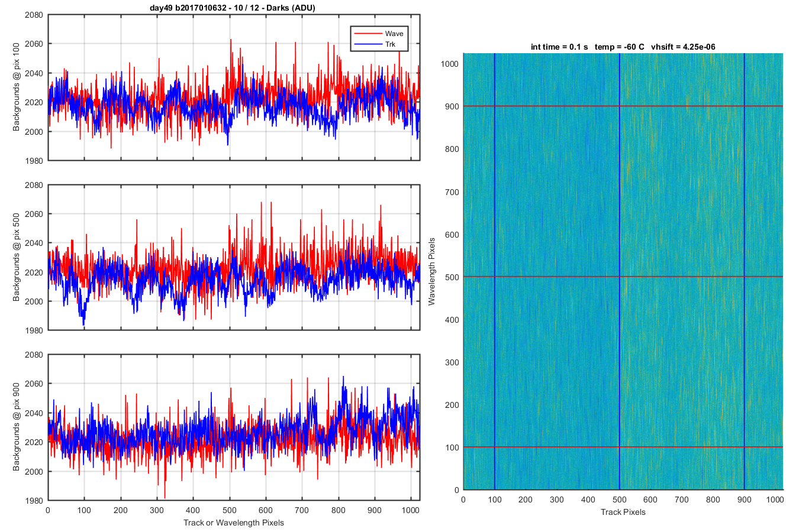The width and height of the screenshot is (799, 532).
Task: Click the 1000 tick label on heatmap y-axis
Action: (450, 64)
